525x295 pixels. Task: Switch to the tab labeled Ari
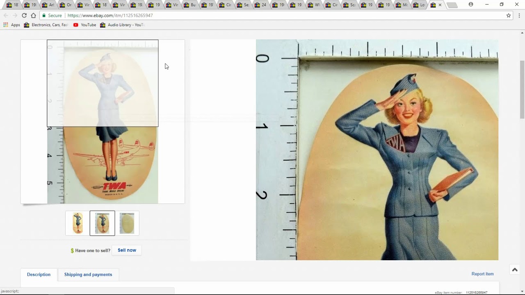click(47, 5)
